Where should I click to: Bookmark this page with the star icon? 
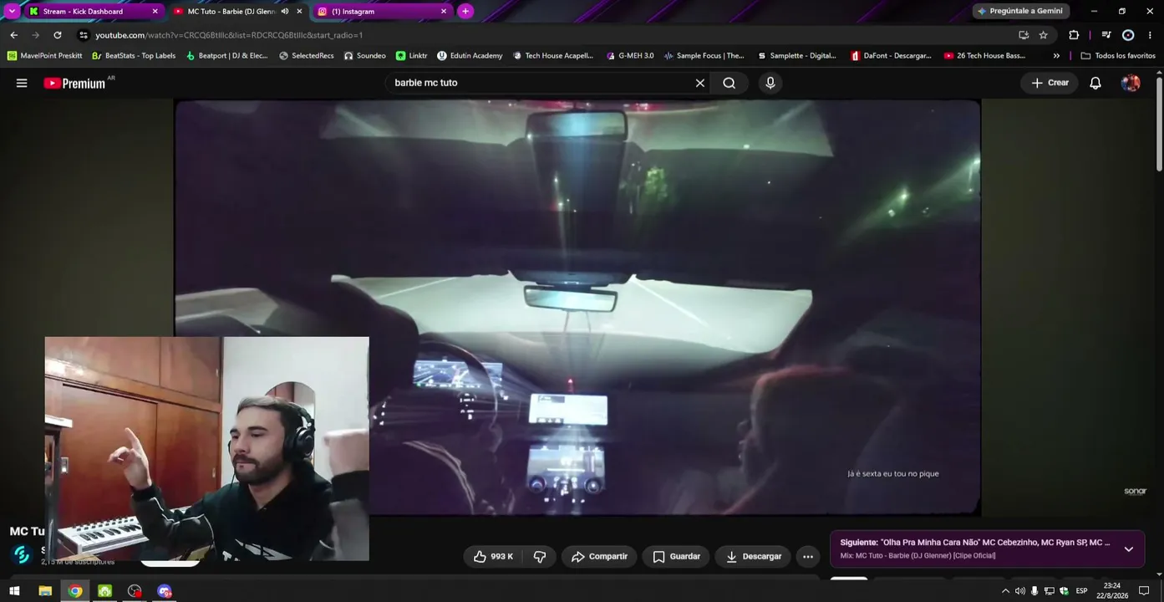click(1044, 35)
